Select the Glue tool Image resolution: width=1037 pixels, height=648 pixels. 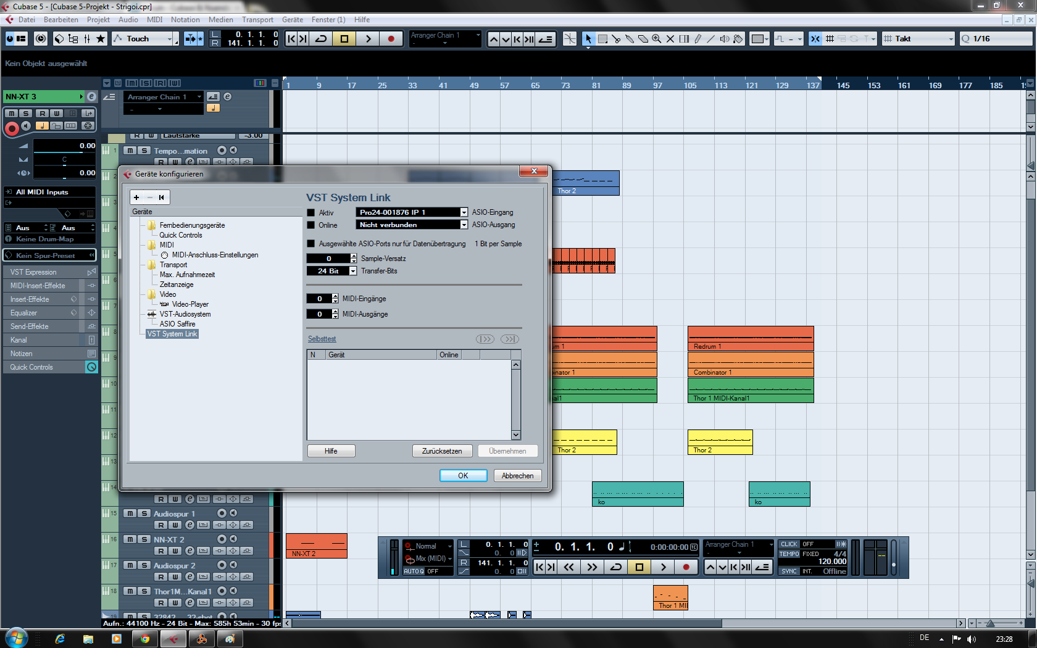click(x=630, y=39)
